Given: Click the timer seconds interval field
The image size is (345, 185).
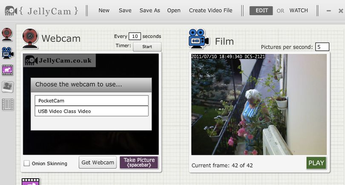Looking at the screenshot, I should tap(135, 36).
